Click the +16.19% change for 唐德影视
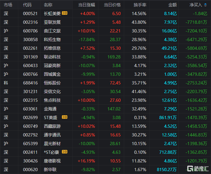 tap(86, 161)
